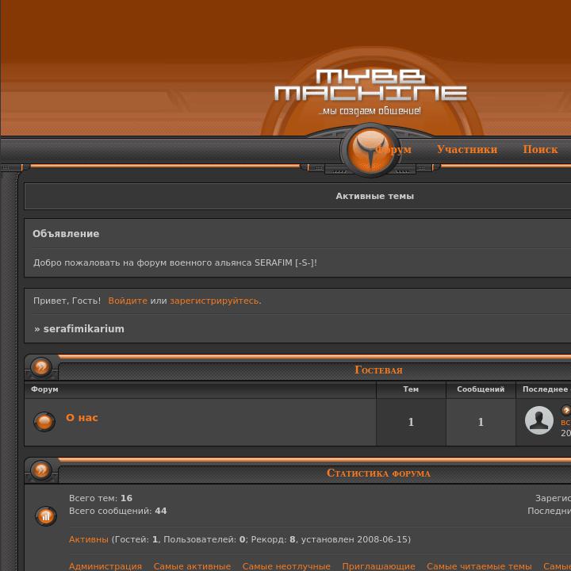Open last poster avatar in О нас row
The image size is (571, 571).
(x=539, y=420)
